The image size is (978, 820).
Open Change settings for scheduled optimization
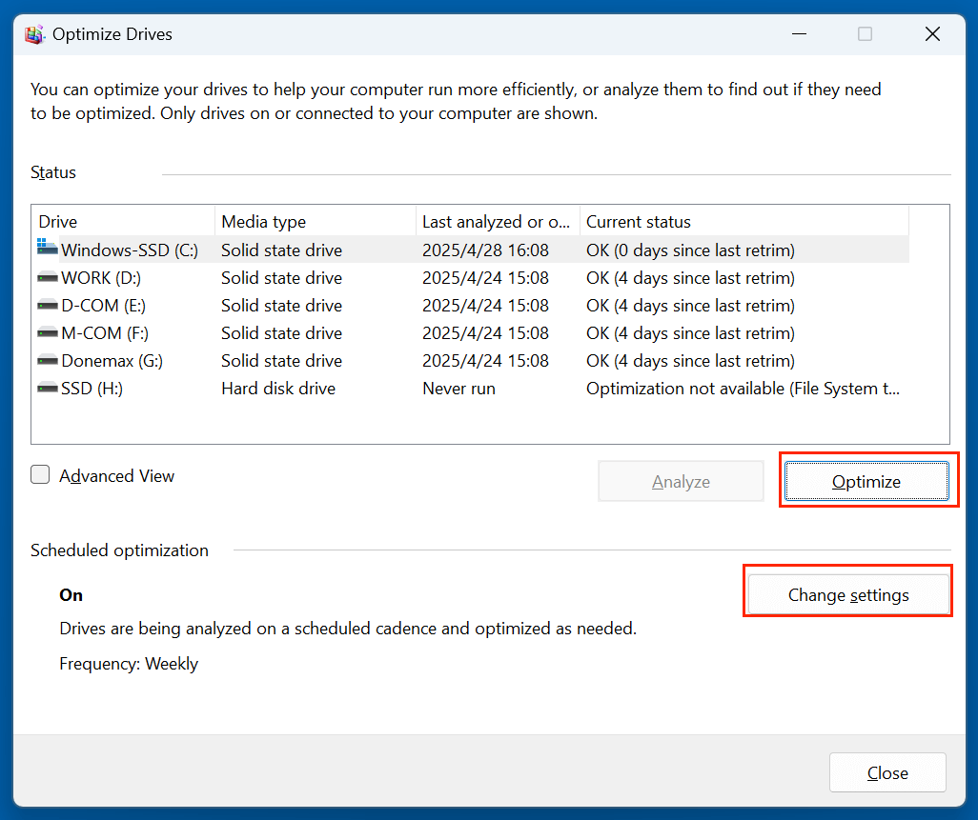click(x=847, y=594)
